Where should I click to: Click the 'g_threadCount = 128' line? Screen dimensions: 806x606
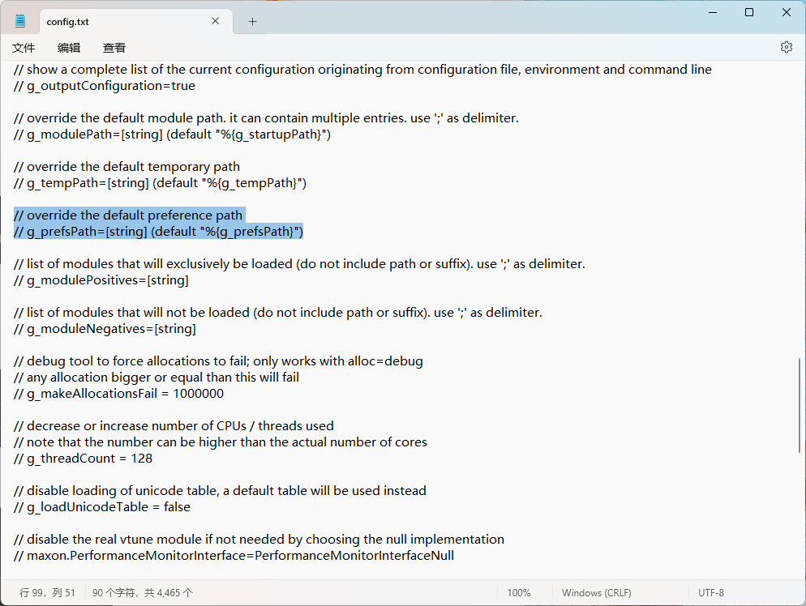click(84, 459)
